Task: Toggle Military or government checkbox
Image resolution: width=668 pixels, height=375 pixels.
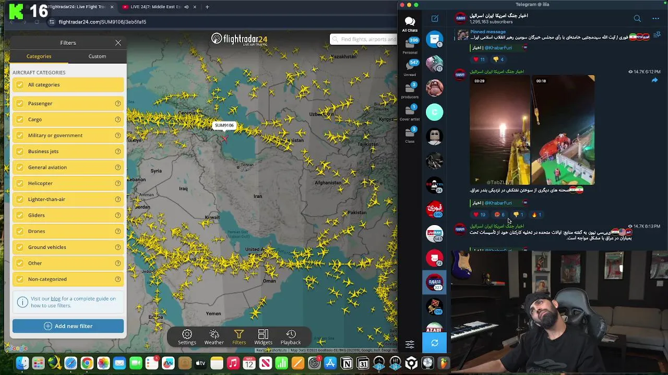Action: 20,135
